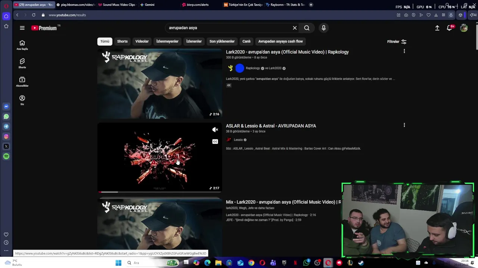Start voice search with the microphone
478x268 pixels.
coord(324,28)
